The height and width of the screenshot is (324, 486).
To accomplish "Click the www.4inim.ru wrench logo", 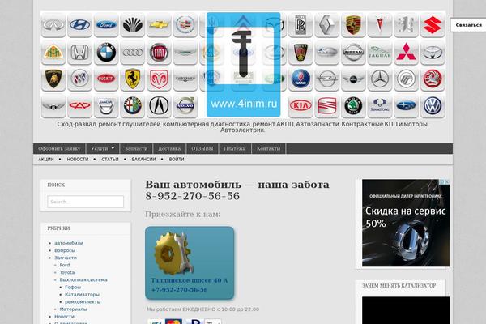I will (243, 65).
